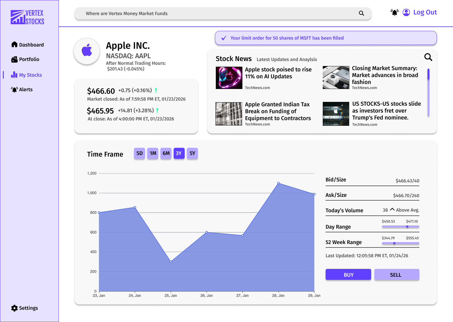This screenshot has width=453, height=322.
Task: Click the magnifier icon in top search bar
Action: tap(361, 13)
